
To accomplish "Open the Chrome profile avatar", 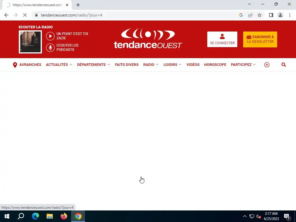I will coord(280,15).
